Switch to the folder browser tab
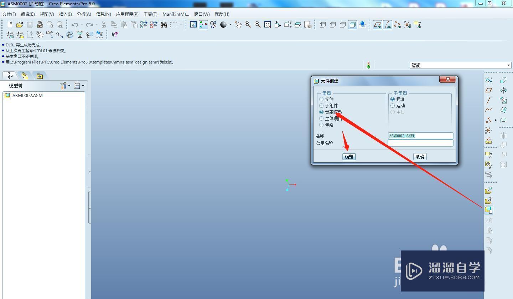Screen dimensions: 513x299 click(x=25, y=76)
